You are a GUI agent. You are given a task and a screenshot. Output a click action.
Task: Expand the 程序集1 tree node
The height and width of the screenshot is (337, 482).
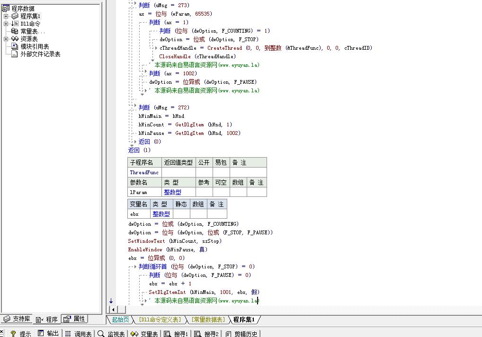tap(6, 16)
